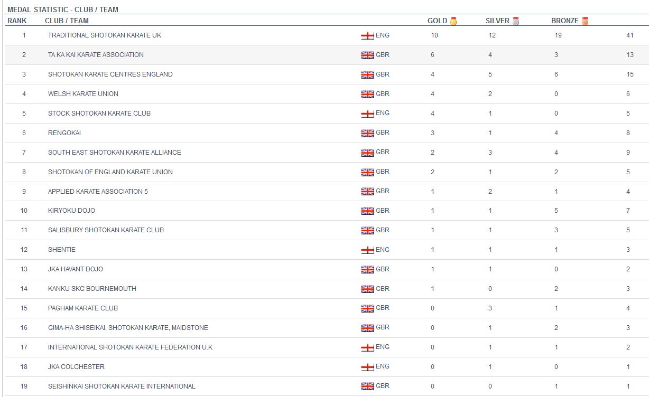Click GBR flag for Shotokan of England Karate Union
Viewport: 649px width, 397px height.
click(367, 172)
